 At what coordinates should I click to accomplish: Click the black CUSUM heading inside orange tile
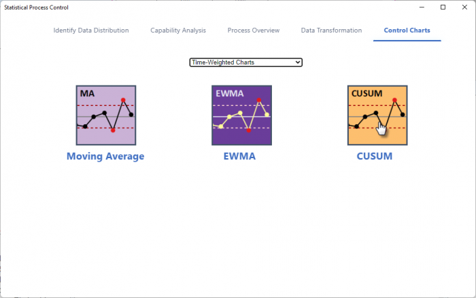point(367,94)
